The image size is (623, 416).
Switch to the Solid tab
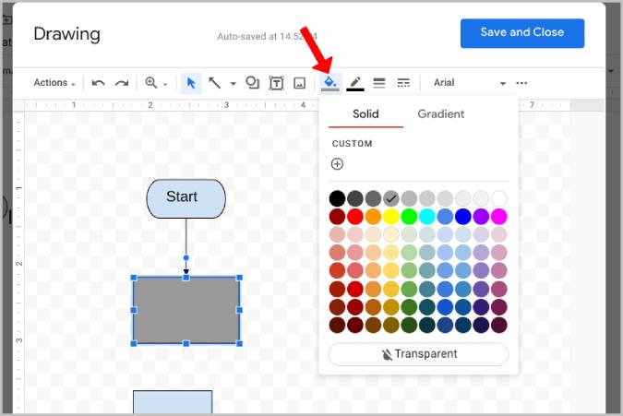tap(365, 114)
